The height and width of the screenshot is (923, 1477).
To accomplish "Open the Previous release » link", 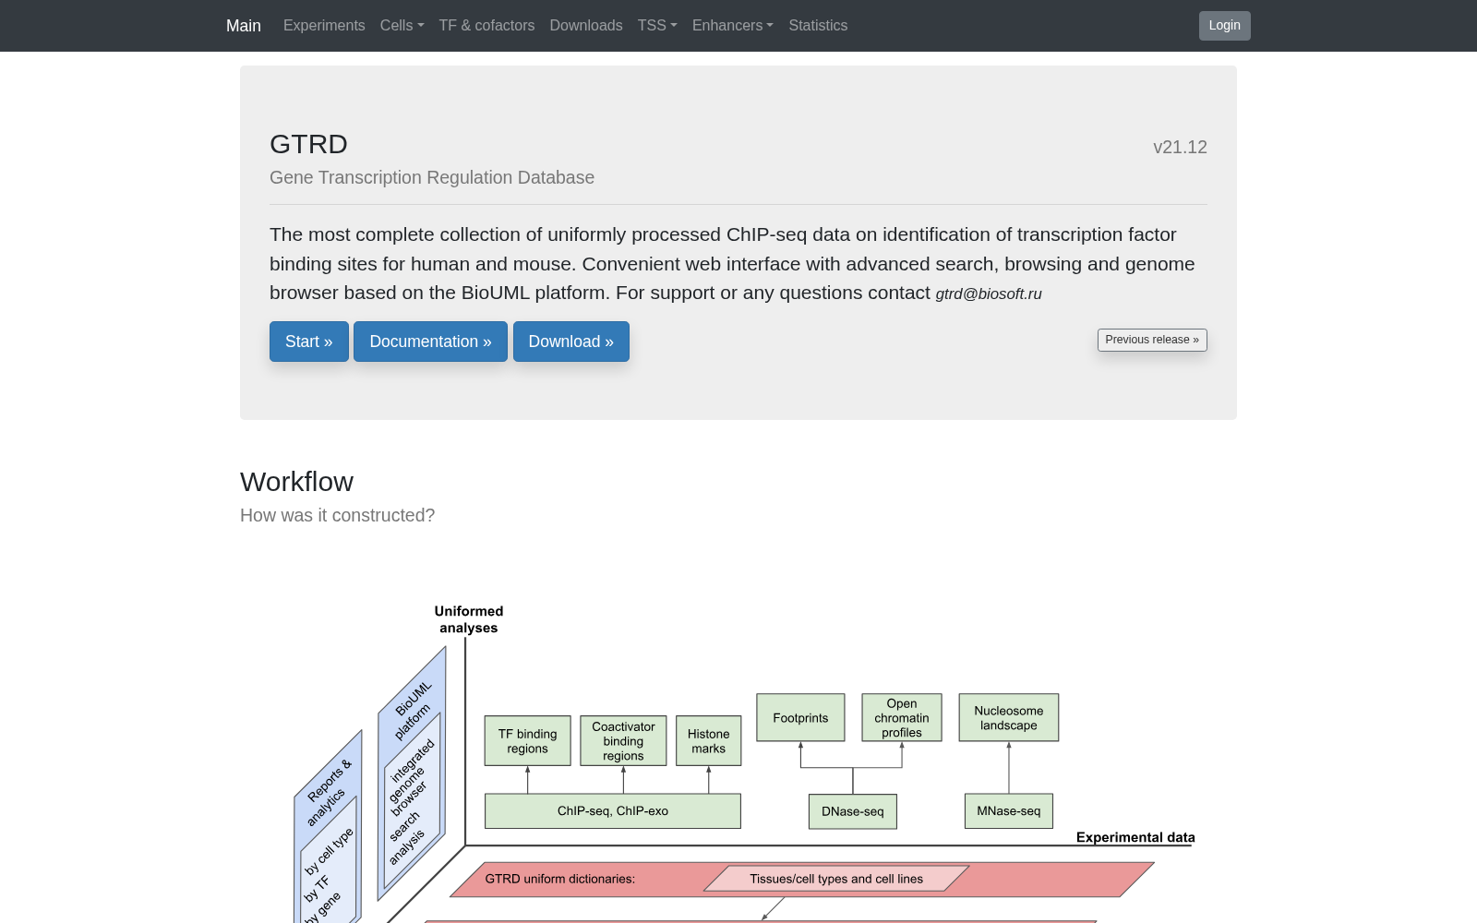I will [x=1152, y=340].
